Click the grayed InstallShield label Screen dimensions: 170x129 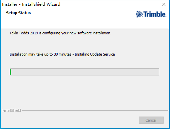[11, 110]
